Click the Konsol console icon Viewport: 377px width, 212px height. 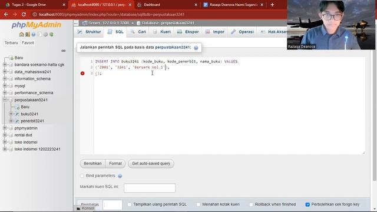78,208
